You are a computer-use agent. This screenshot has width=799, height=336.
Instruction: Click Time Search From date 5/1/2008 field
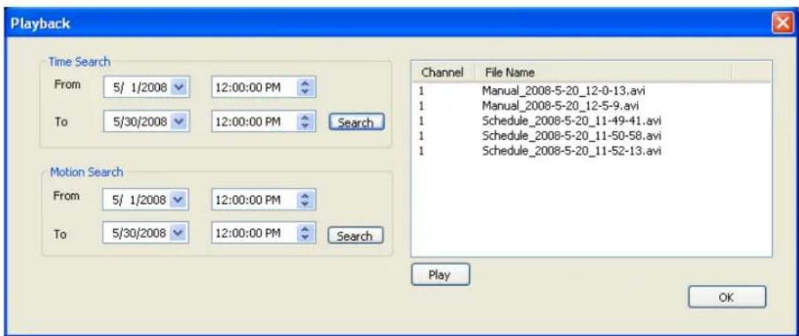click(145, 88)
